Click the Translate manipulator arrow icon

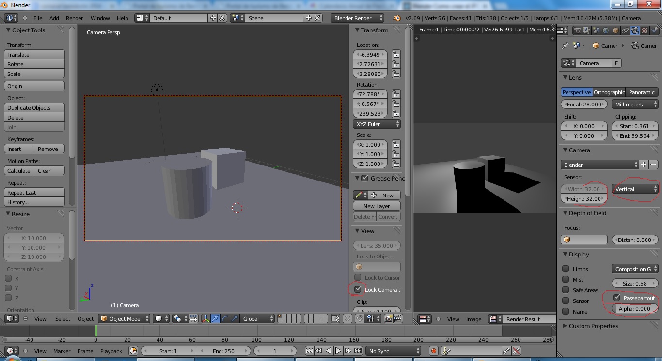(x=216, y=318)
